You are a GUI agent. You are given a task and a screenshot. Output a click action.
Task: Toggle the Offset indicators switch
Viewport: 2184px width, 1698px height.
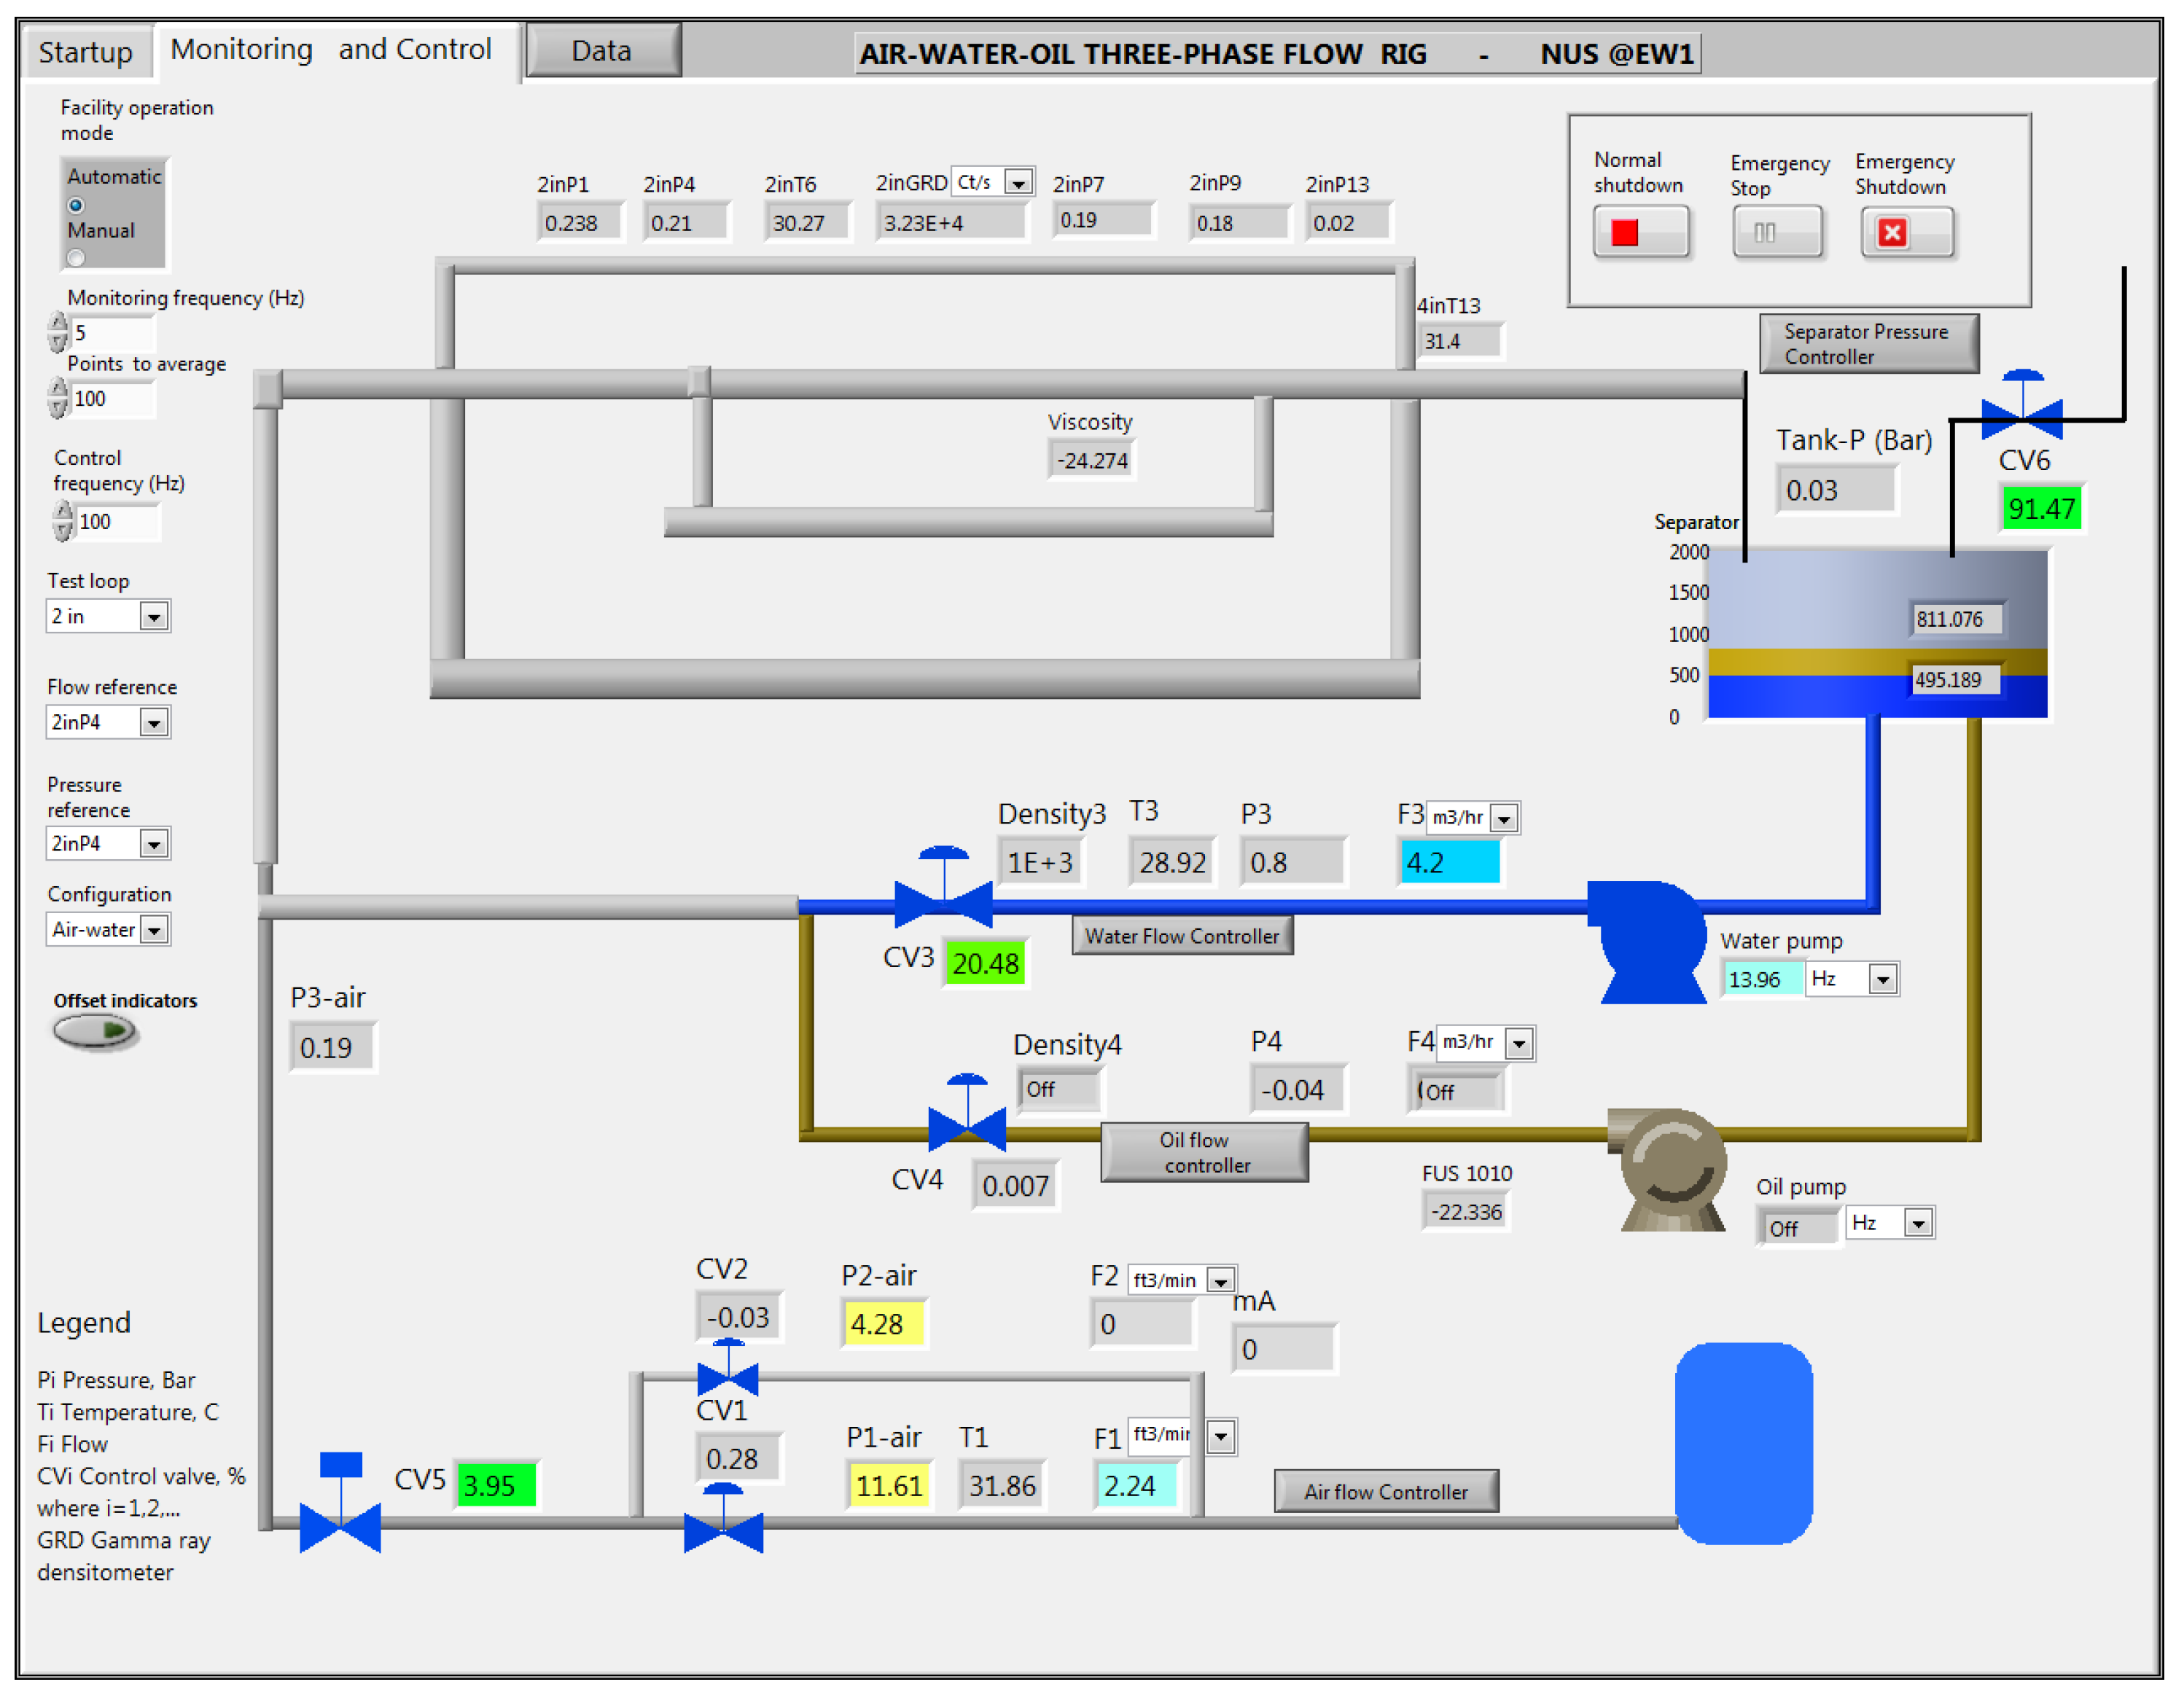pyautogui.click(x=95, y=1030)
